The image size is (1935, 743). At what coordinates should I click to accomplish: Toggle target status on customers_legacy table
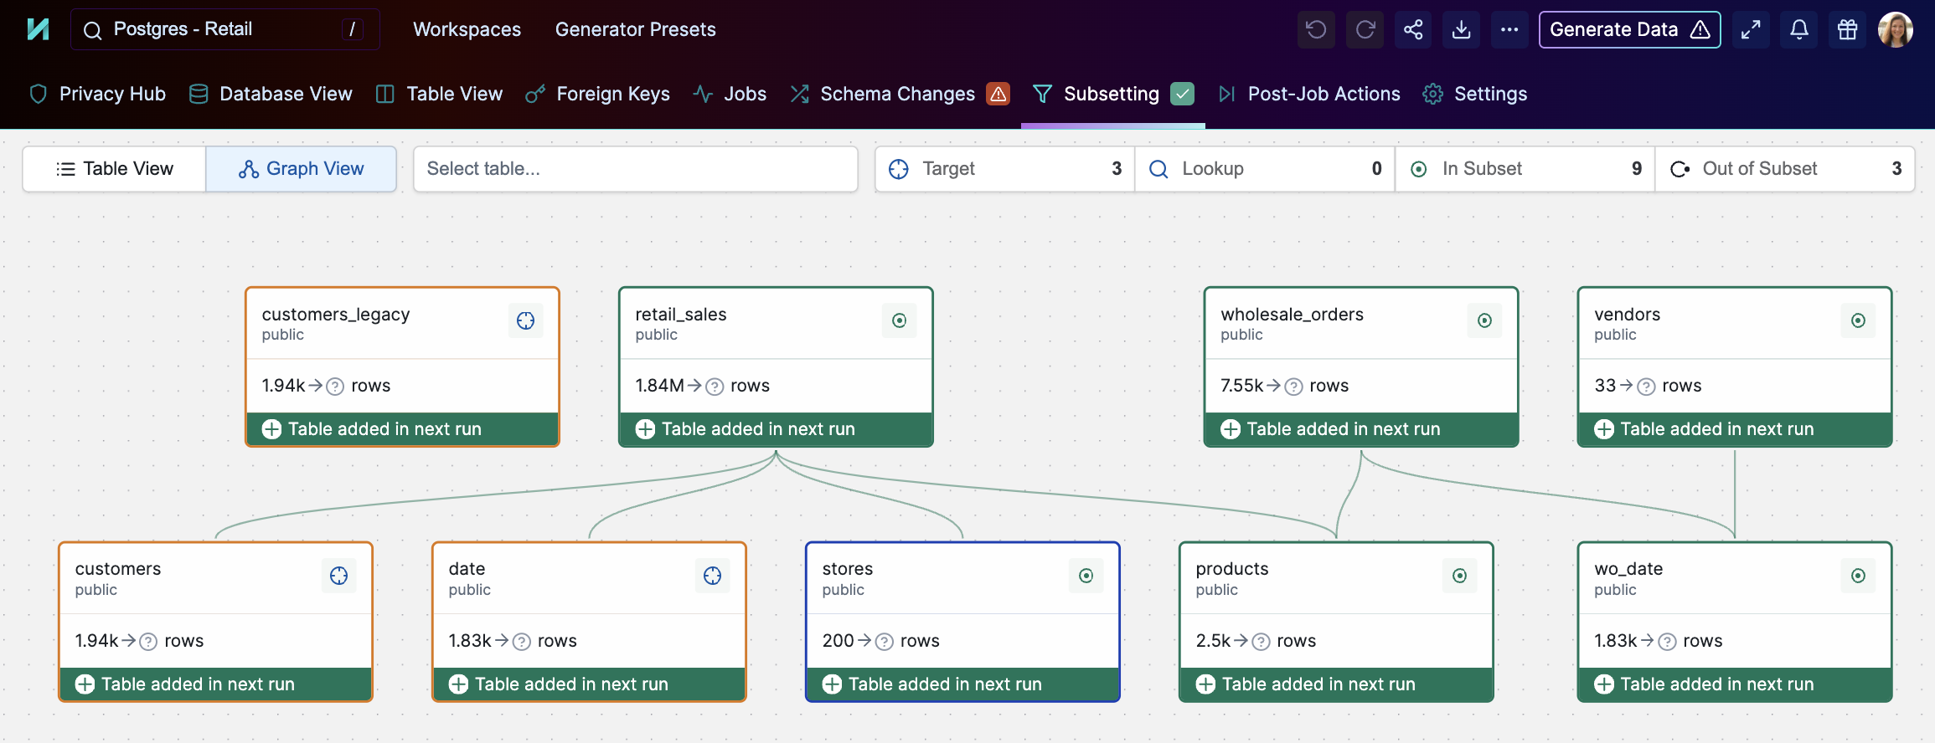[x=525, y=320]
